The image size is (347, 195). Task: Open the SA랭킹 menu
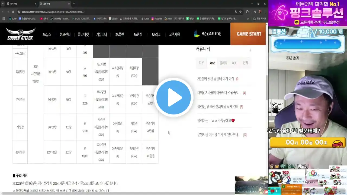138,34
